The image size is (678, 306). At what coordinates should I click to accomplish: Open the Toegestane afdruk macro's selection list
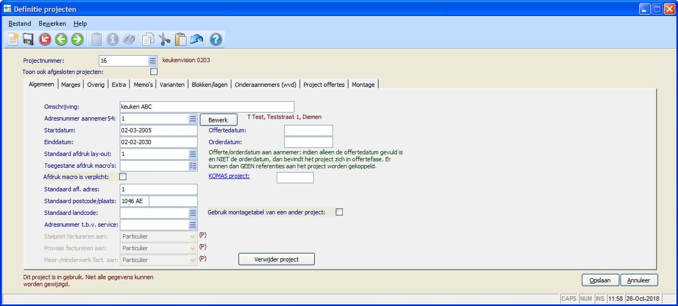[x=193, y=166]
